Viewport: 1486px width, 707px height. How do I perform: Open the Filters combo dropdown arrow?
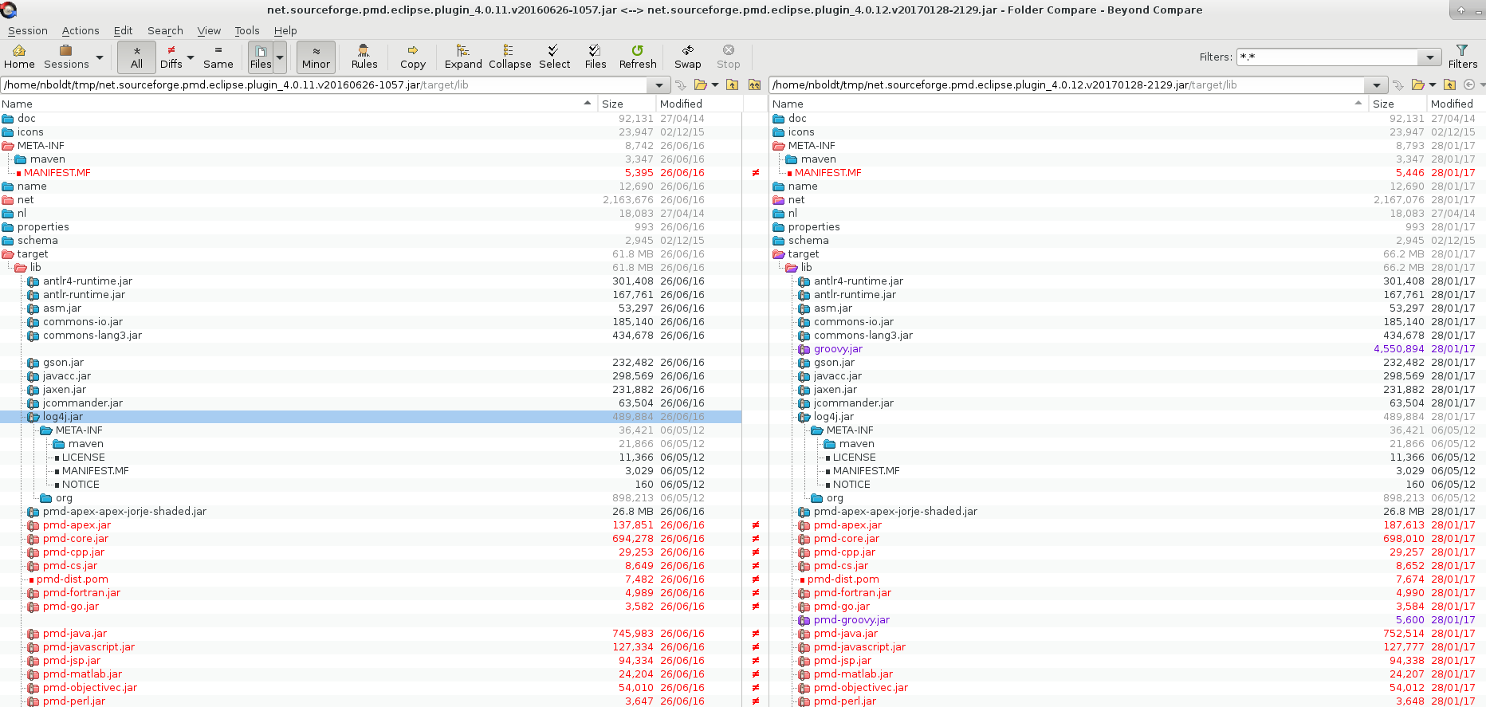click(x=1430, y=57)
